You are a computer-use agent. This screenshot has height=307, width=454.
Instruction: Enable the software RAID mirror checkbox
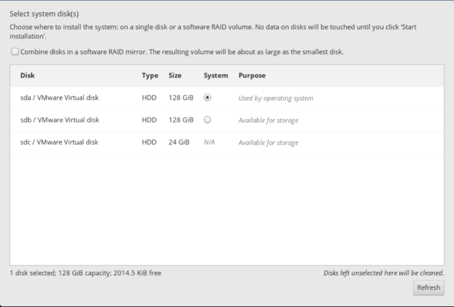click(15, 52)
